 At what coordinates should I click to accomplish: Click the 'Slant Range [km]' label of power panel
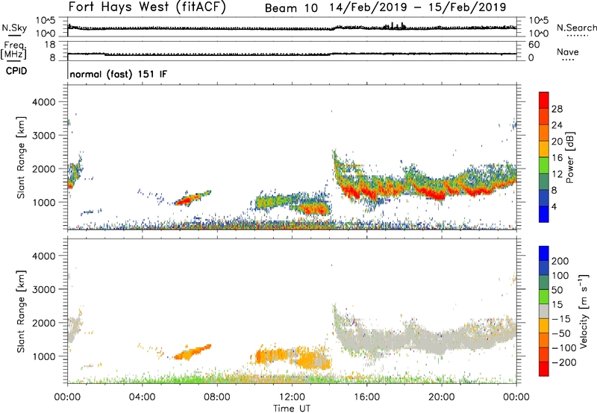21,157
